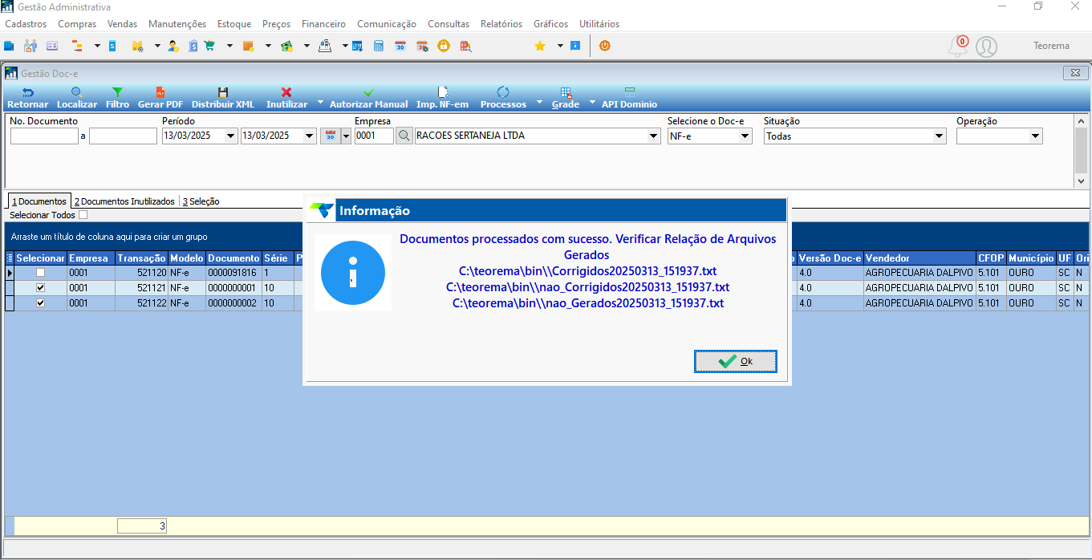This screenshot has height=560, width=1092.
Task: Click the blue info square icon
Action: click(x=575, y=46)
